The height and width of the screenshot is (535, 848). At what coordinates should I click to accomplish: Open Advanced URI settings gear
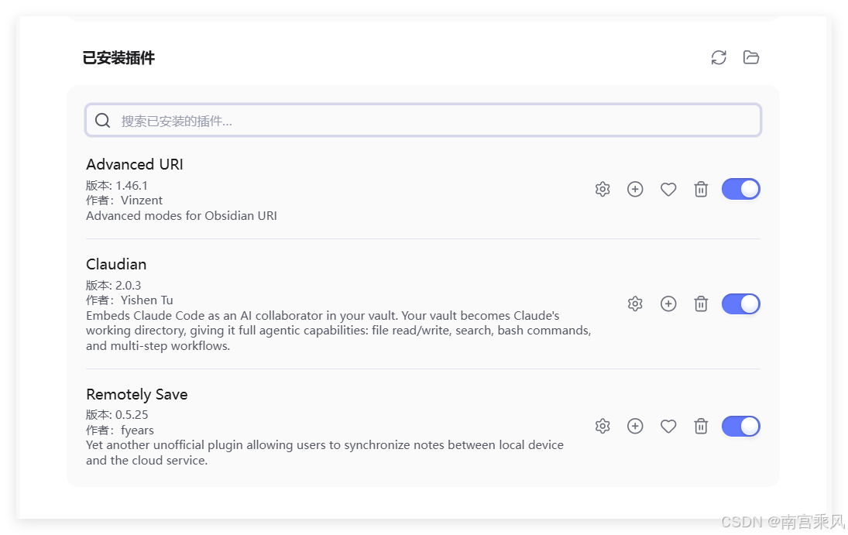603,190
